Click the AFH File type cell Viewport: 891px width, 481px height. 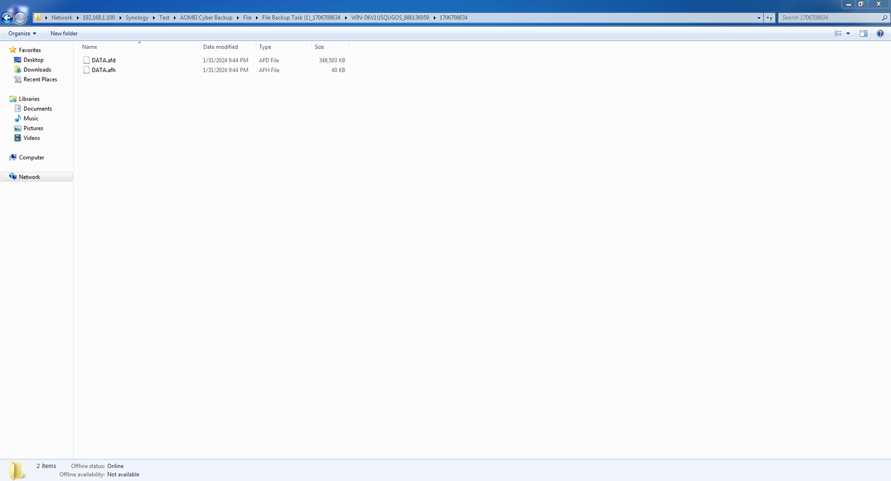point(269,70)
